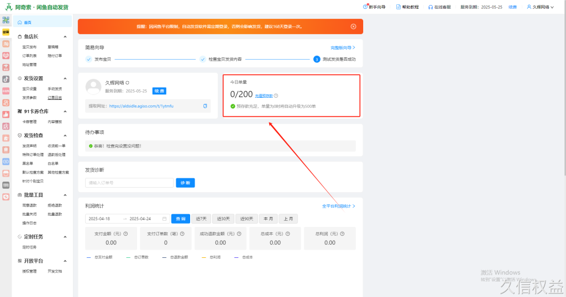Screen dimensions: 566x297
Task: Contact 在线客服 in the top bar
Action: click(439, 7)
